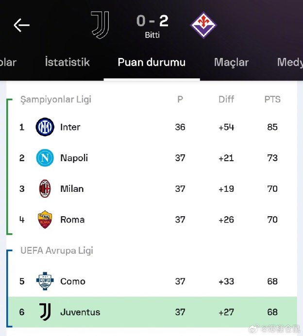Viewport: 303px width, 336px height.
Task: Sort by the Diff column header
Action: pos(226,99)
